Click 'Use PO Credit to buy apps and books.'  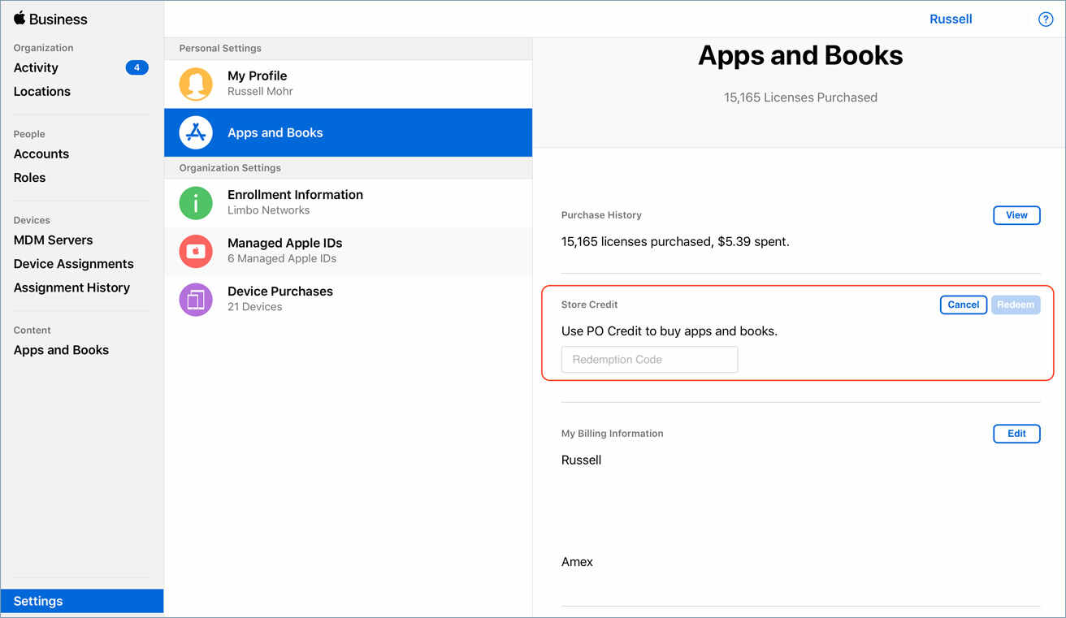[x=669, y=331]
